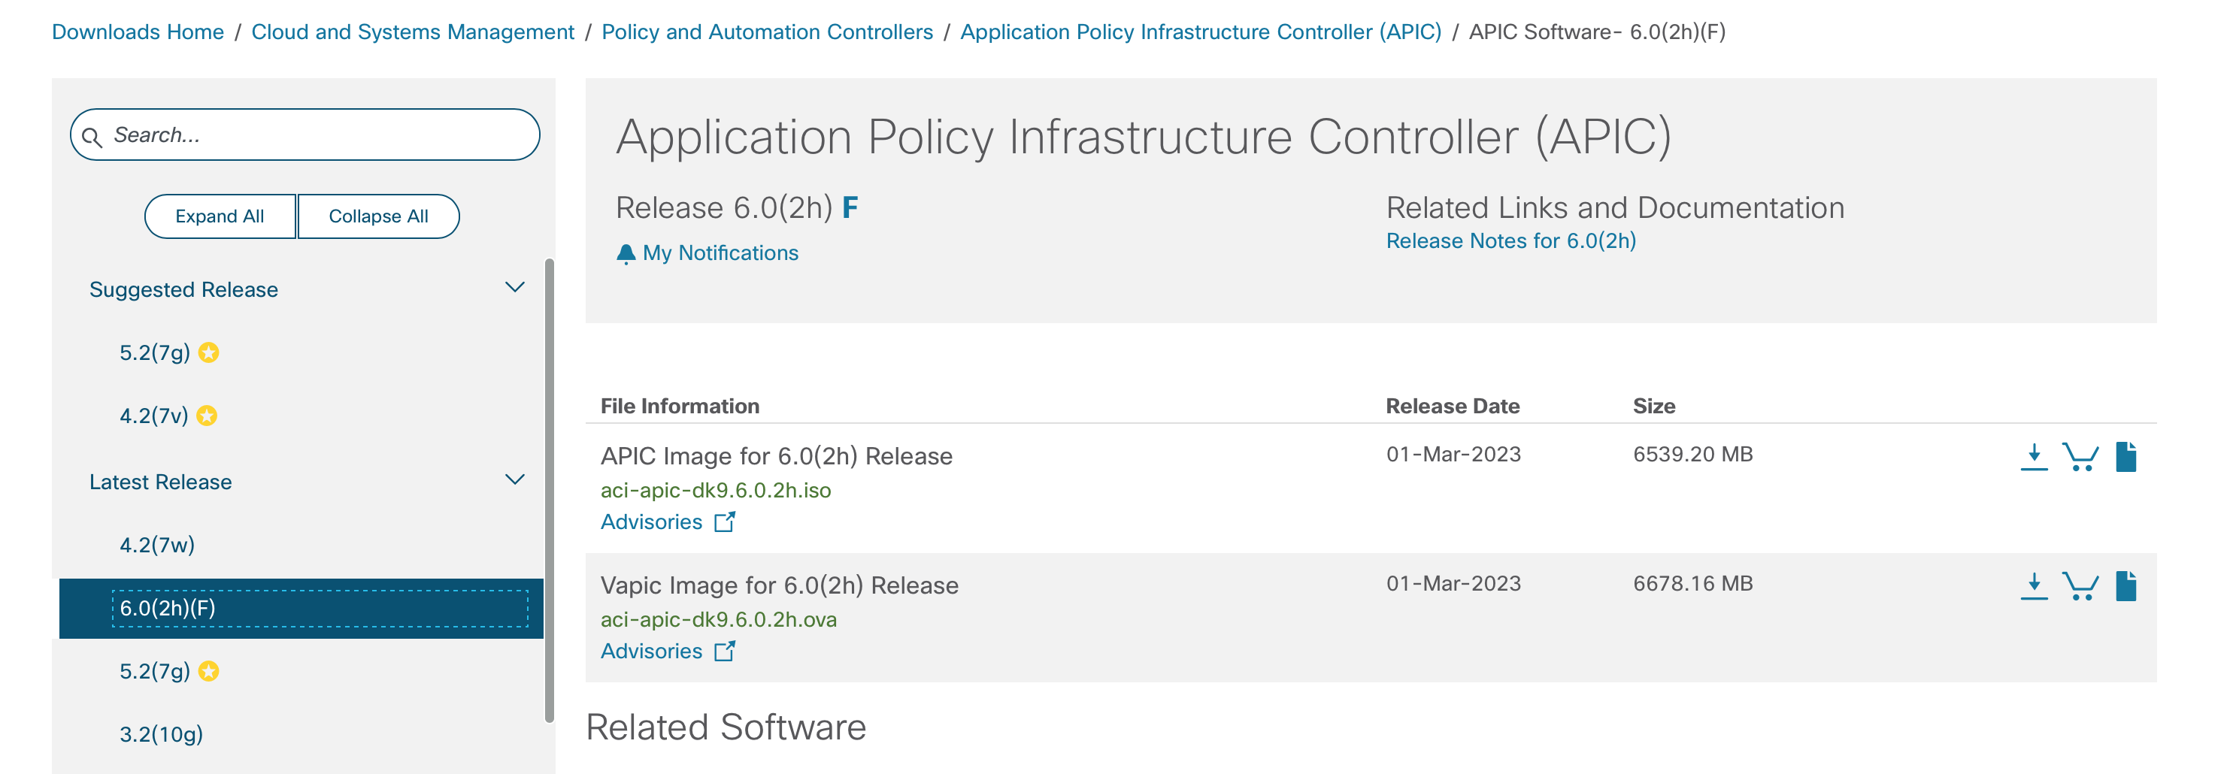The image size is (2230, 774).
Task: Open external link icon under Vapic Image Advisories
Action: coord(725,650)
